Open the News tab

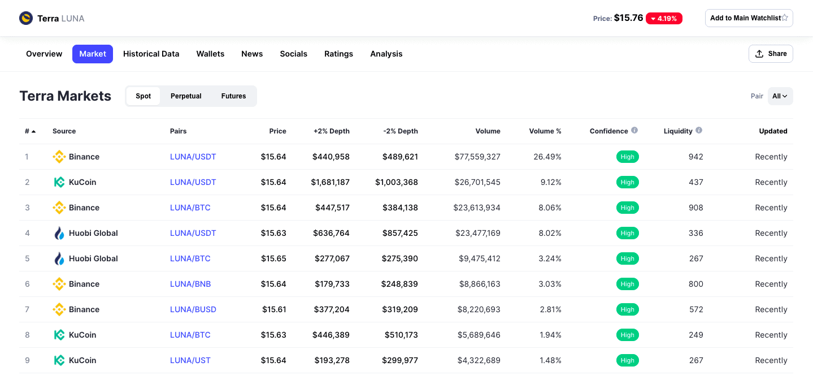click(x=252, y=54)
